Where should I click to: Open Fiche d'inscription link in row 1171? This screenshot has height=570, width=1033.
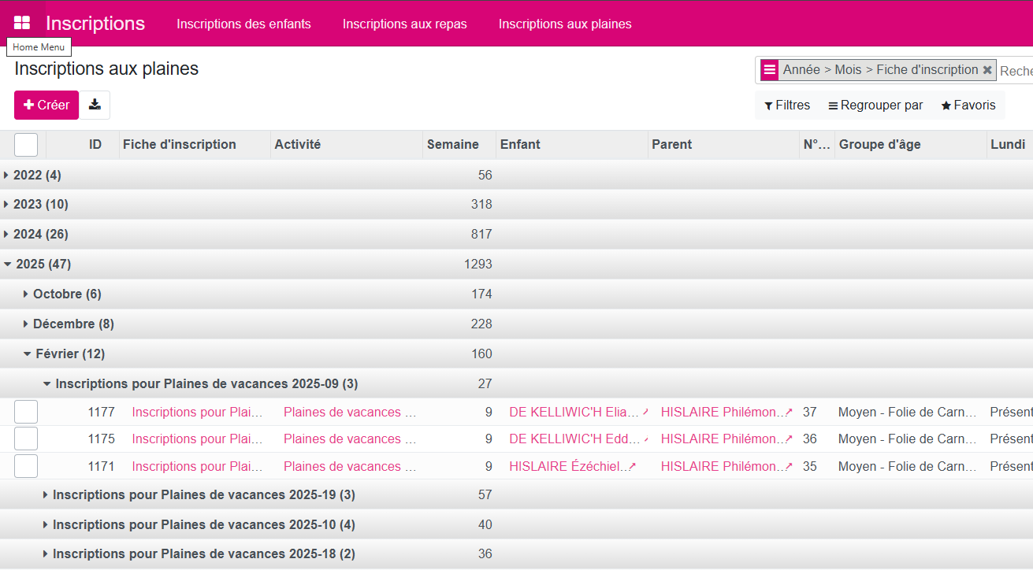(197, 466)
